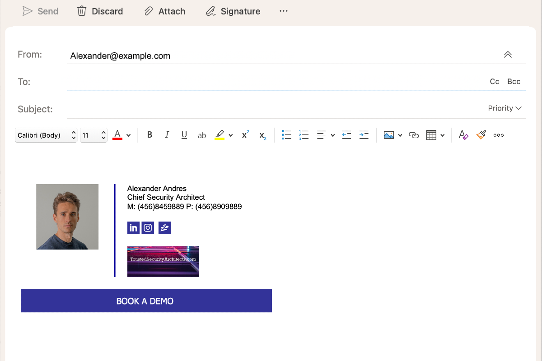Add Cc recipients field
The image size is (542, 361).
[495, 82]
